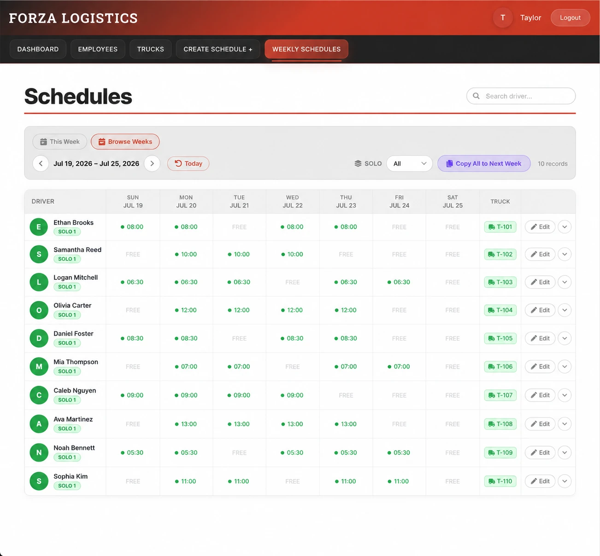Click Samantha Reed Sunday FREE cell

tap(133, 254)
